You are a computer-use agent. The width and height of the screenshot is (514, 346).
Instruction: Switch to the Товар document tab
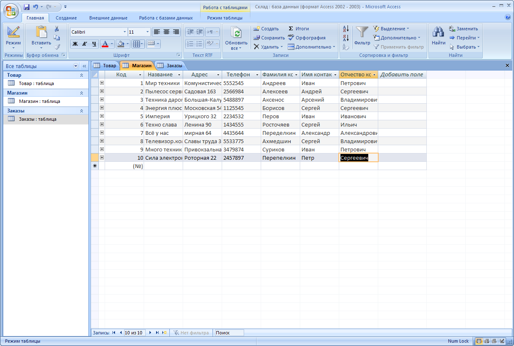[105, 66]
